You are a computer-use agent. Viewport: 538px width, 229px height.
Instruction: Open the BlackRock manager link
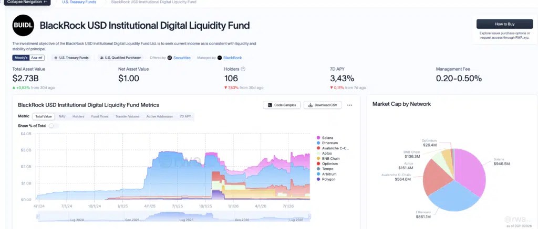(233, 58)
